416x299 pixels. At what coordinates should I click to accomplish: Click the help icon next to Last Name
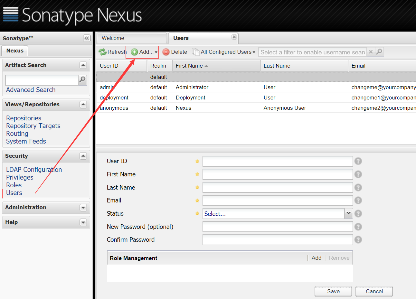tap(358, 187)
